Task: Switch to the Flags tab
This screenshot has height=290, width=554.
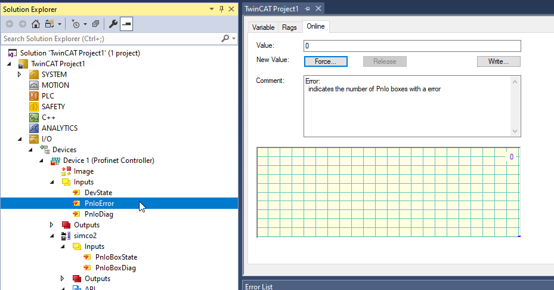Action: click(x=289, y=27)
